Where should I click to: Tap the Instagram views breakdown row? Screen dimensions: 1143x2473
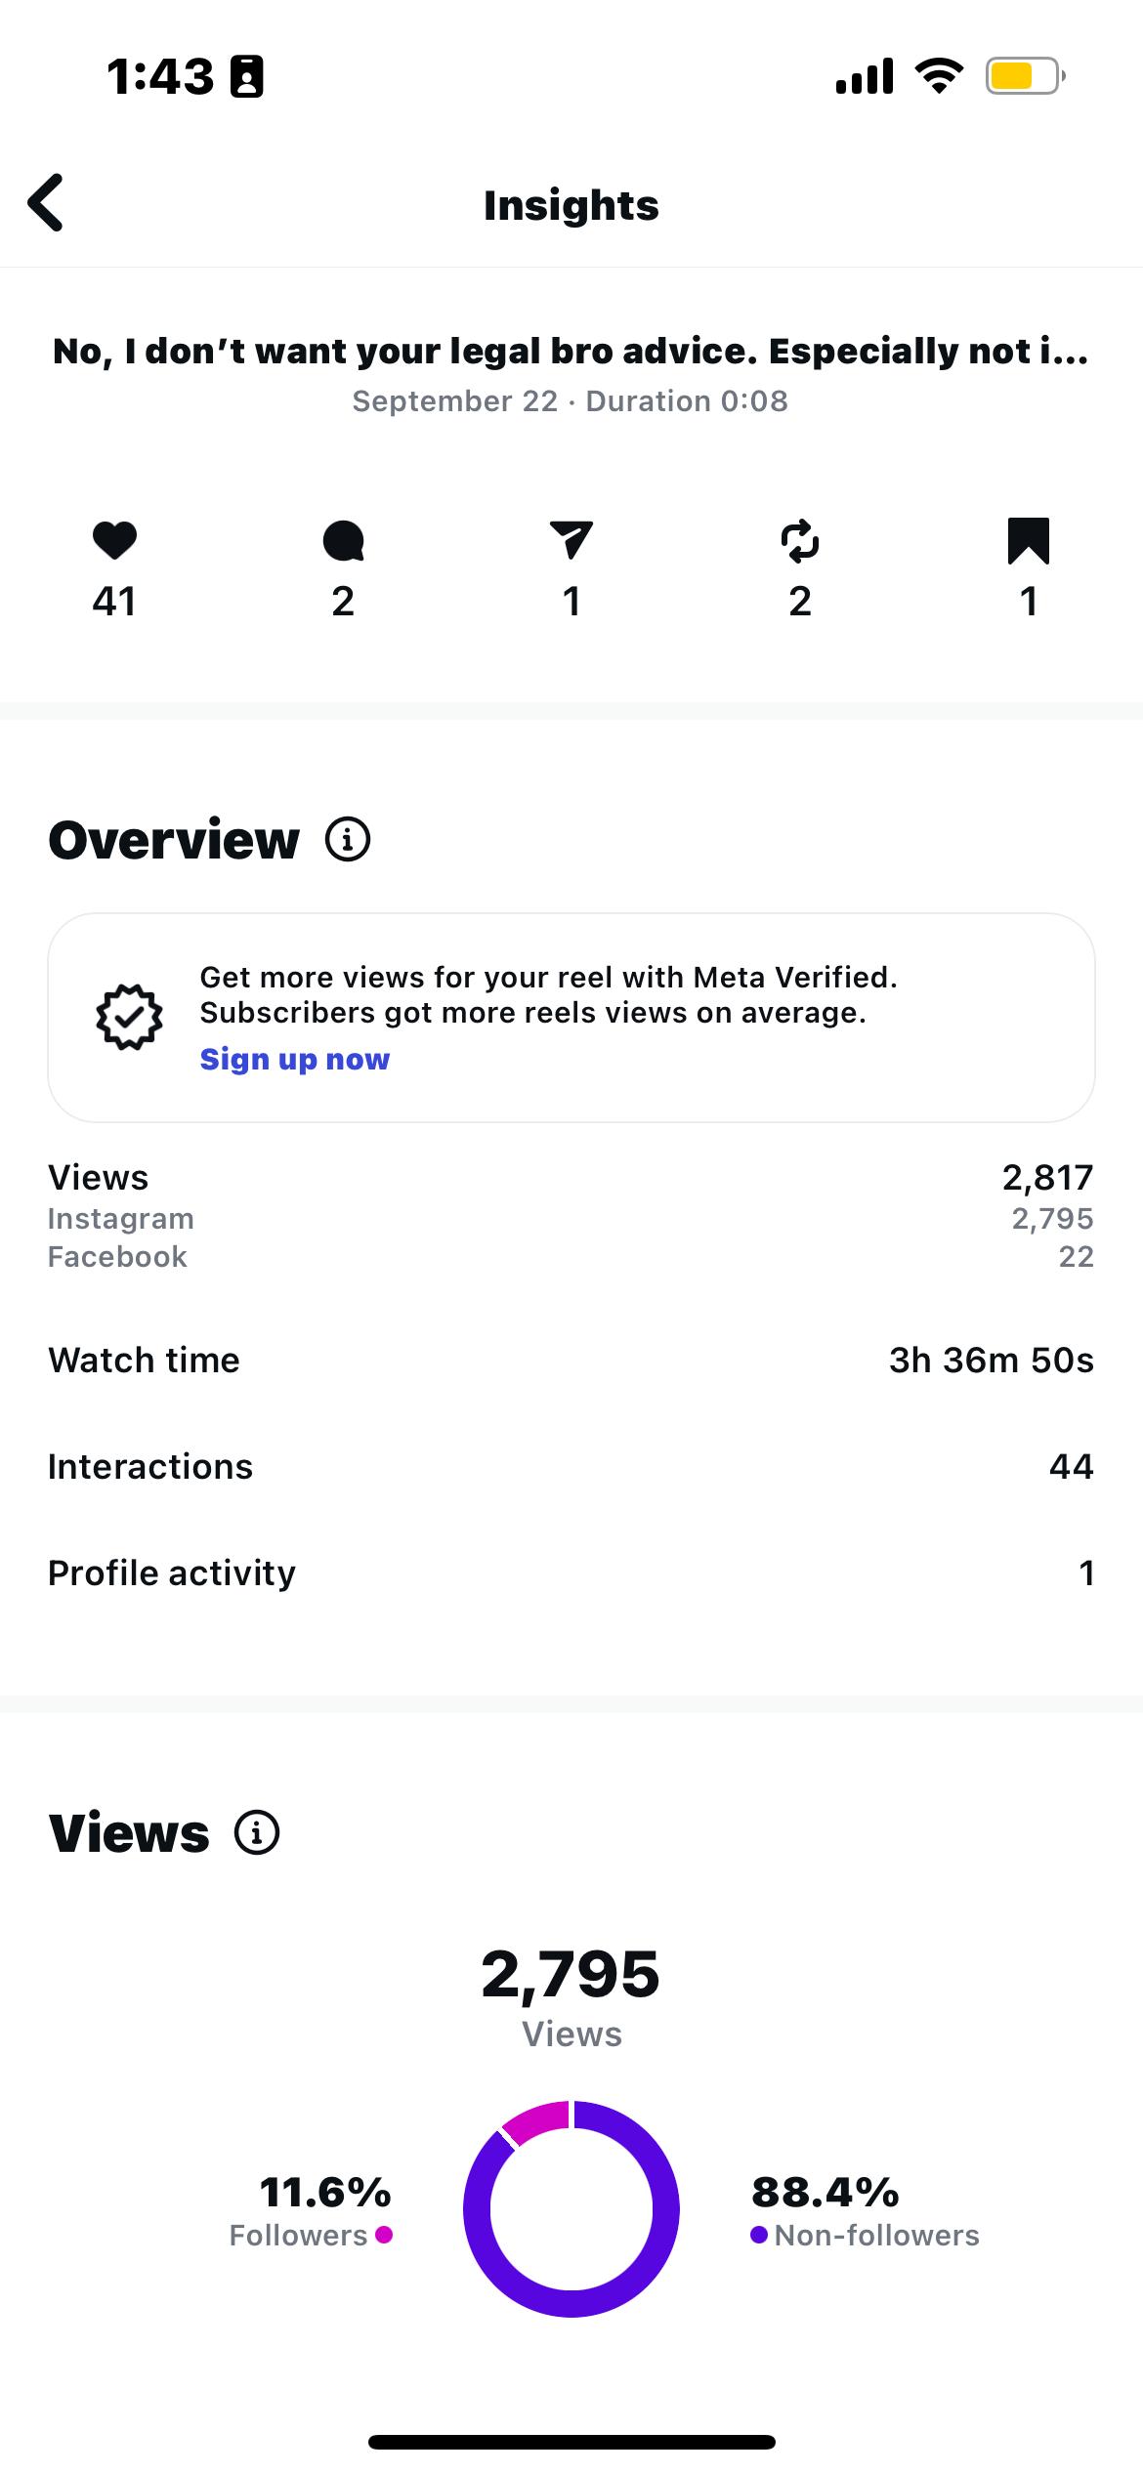(571, 1219)
